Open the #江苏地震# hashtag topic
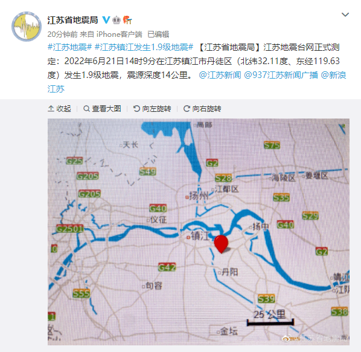 click(70, 47)
